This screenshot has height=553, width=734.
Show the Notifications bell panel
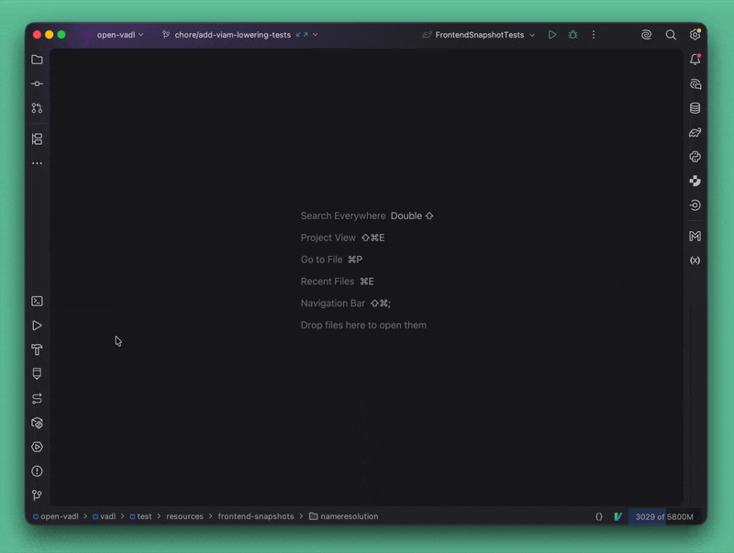pyautogui.click(x=695, y=60)
